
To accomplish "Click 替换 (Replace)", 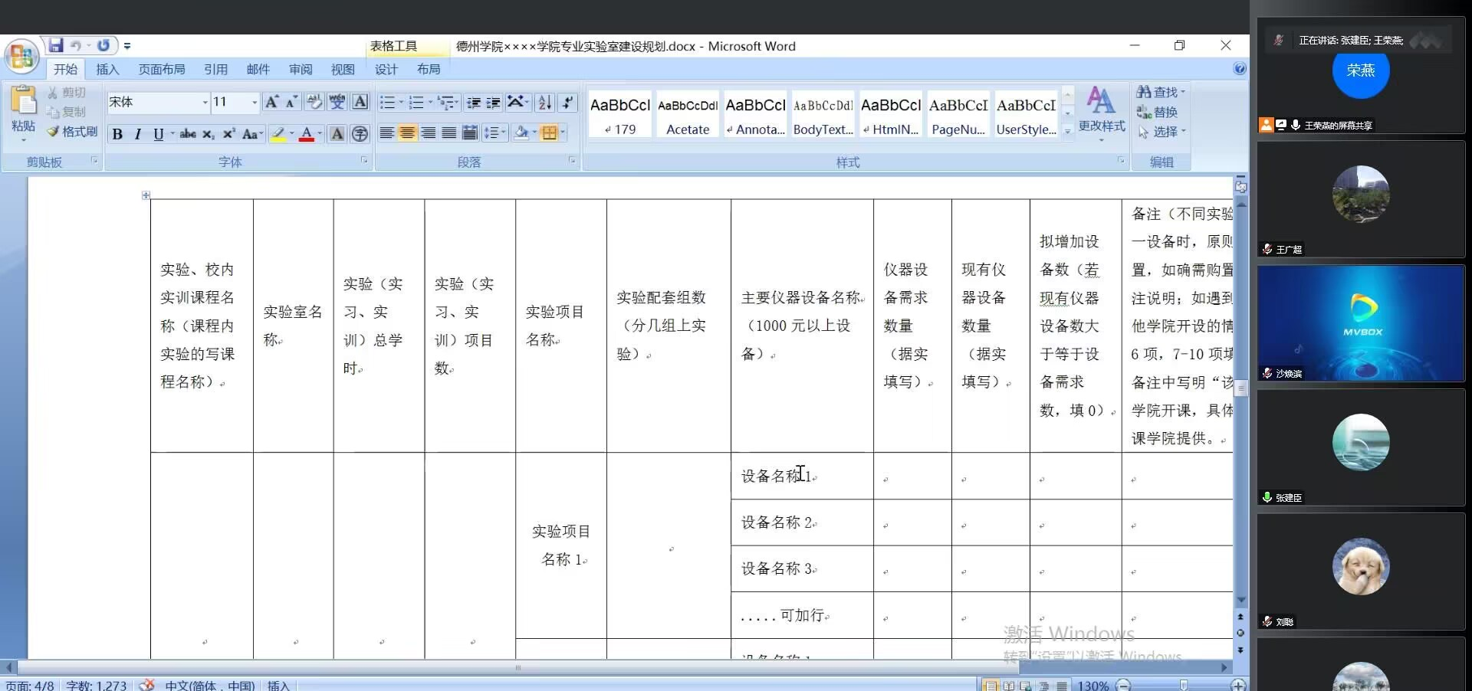I will click(x=1158, y=112).
